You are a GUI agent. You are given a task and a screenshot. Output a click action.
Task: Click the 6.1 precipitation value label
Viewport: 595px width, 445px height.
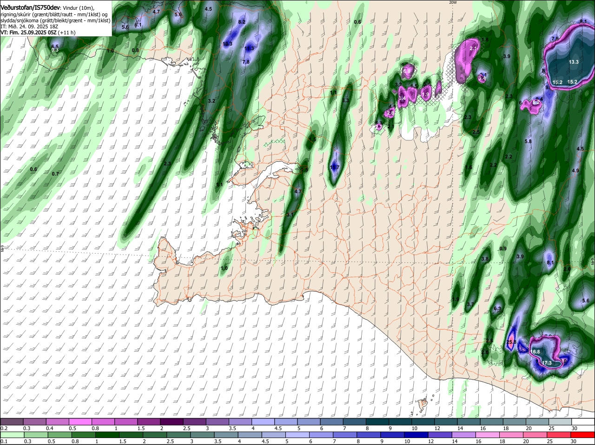tap(138, 25)
